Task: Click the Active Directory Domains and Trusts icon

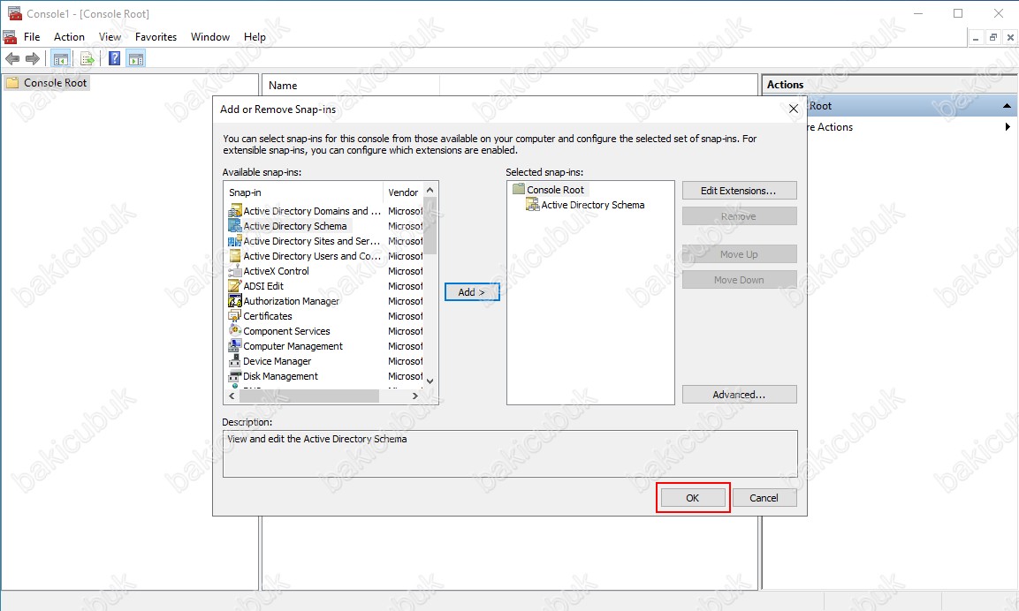Action: point(234,211)
